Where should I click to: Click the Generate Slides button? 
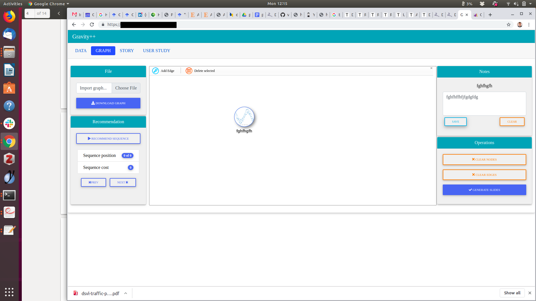click(484, 190)
